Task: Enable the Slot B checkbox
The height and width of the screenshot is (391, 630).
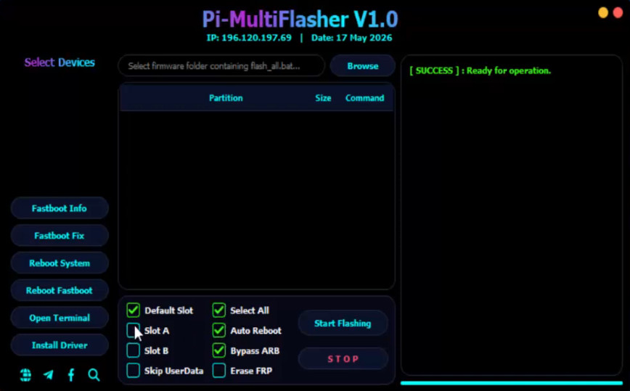Action: coord(133,350)
